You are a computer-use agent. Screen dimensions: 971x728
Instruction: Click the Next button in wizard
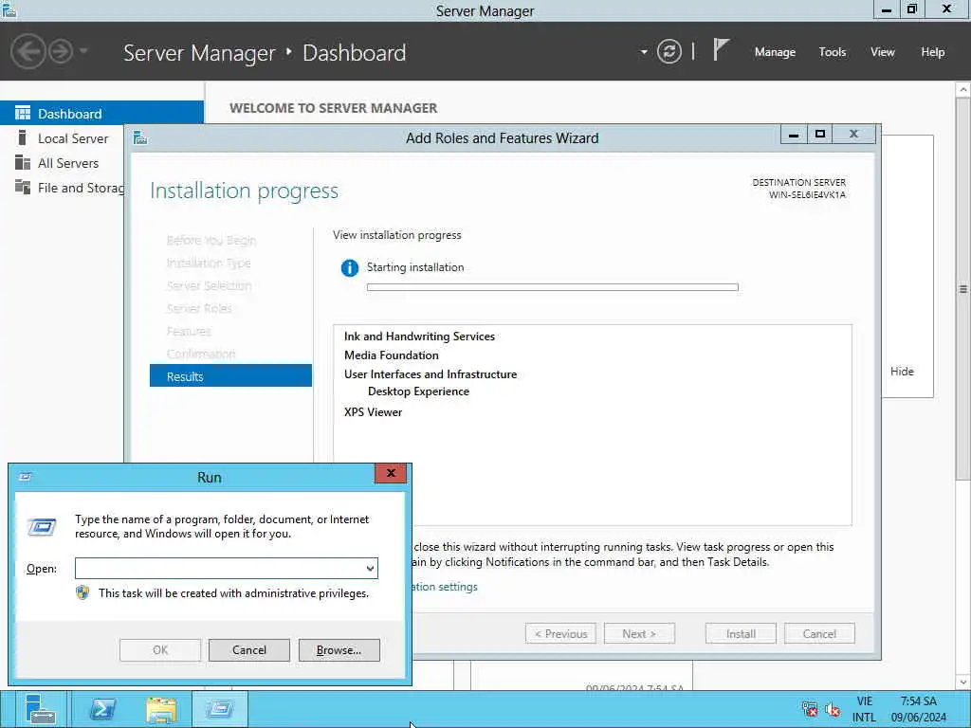[x=639, y=633]
